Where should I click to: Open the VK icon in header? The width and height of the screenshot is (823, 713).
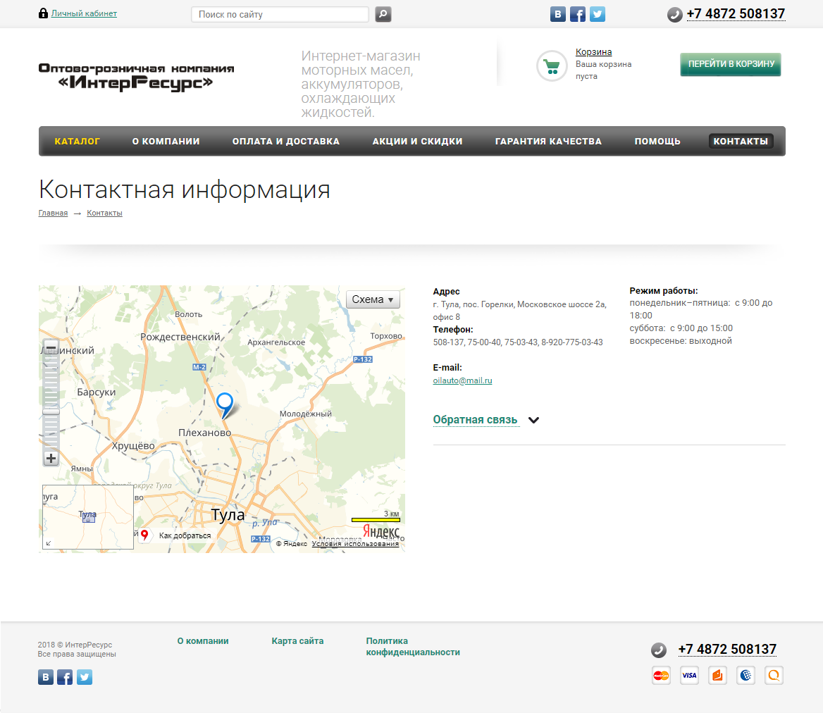click(558, 14)
